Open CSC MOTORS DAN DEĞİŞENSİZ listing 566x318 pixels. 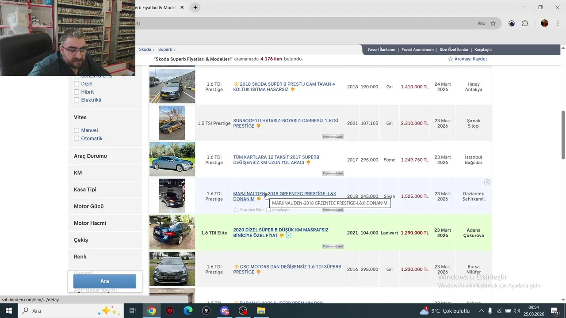pos(287,269)
